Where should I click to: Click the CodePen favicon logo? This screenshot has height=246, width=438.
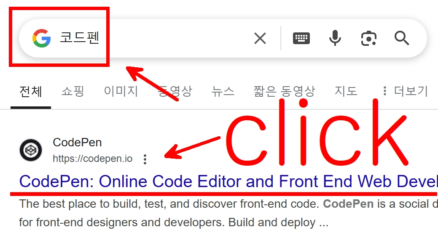pyautogui.click(x=31, y=150)
